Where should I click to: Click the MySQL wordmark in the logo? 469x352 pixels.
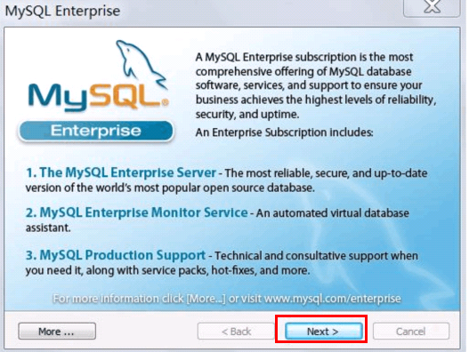click(98, 96)
